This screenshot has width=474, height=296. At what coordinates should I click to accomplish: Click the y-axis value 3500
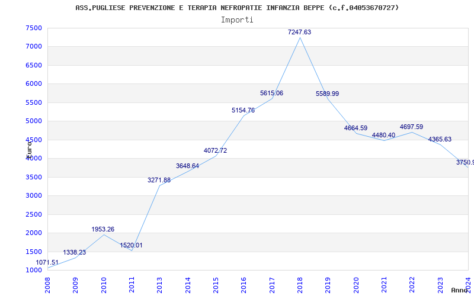click(34, 177)
